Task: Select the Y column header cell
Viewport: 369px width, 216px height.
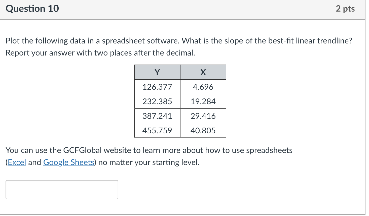Action: 157,72
